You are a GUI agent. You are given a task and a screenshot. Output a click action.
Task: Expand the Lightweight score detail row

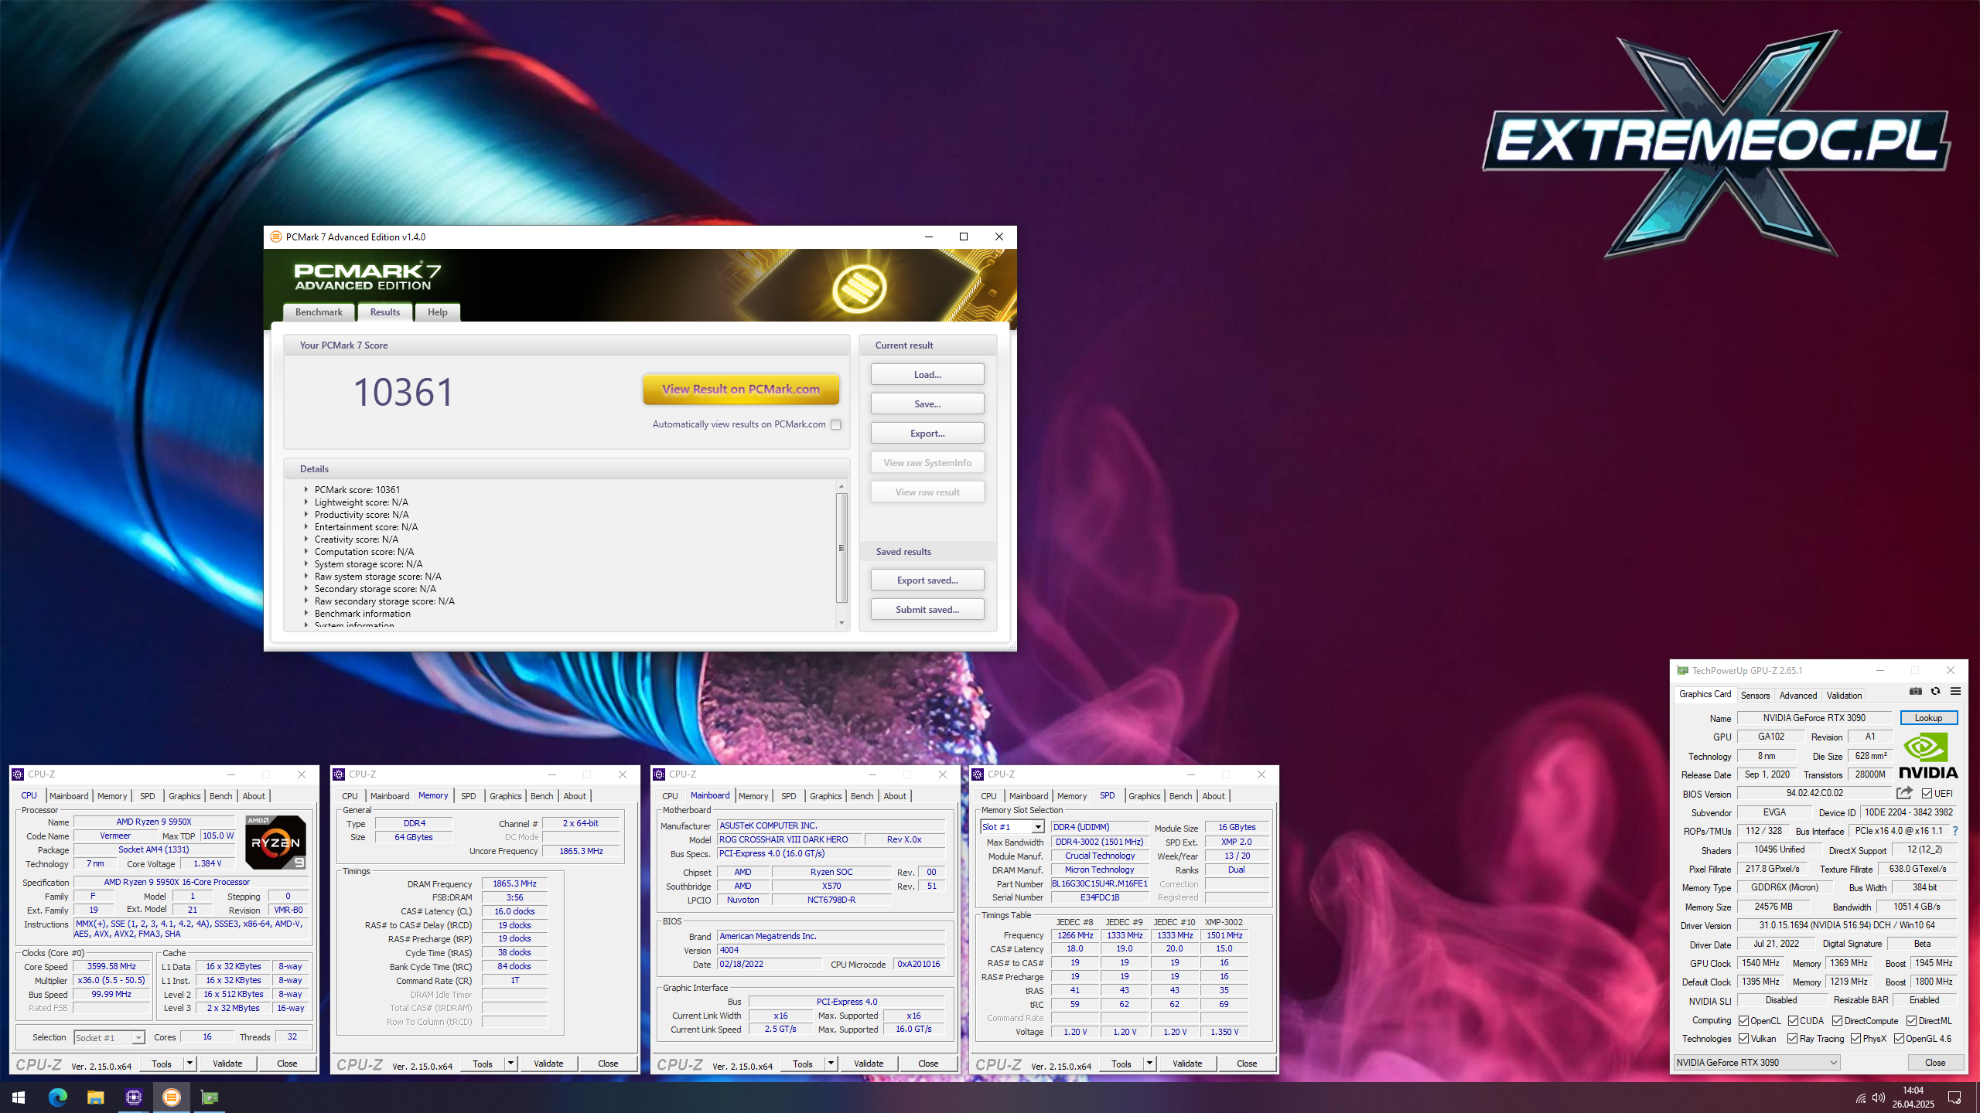(306, 502)
